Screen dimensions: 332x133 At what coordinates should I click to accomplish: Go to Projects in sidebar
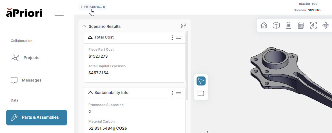(x=31, y=58)
